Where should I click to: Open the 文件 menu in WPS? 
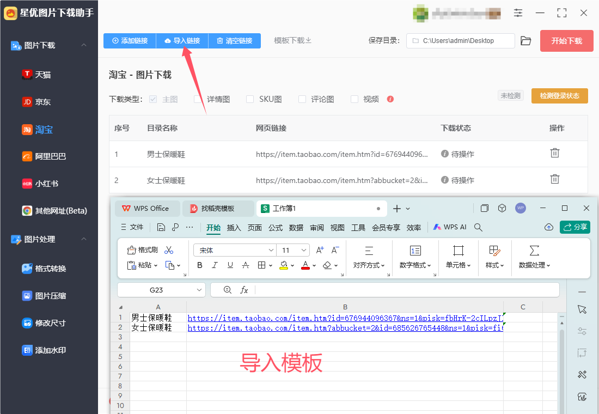coord(132,227)
